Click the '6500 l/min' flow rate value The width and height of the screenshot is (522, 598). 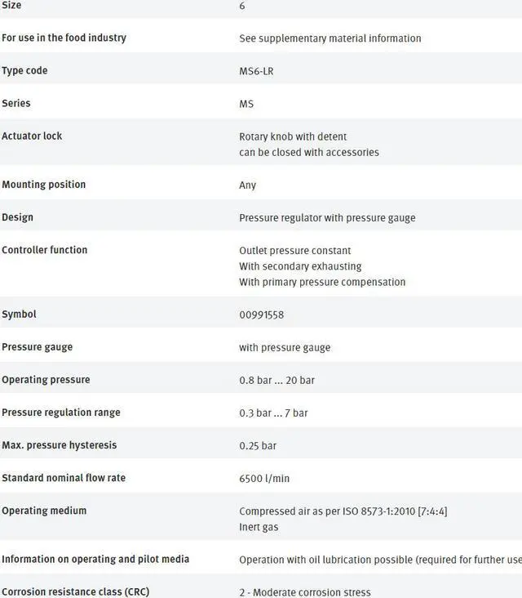tap(264, 478)
